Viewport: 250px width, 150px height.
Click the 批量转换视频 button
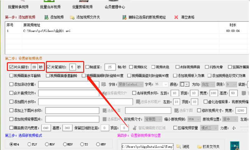18,7
